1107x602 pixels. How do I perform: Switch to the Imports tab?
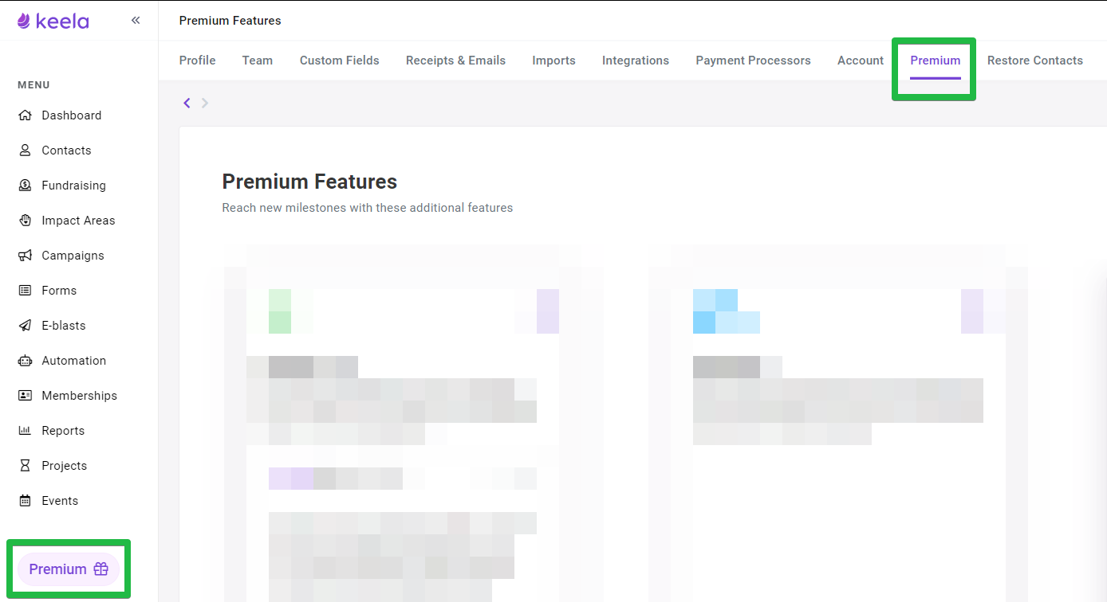[553, 61]
